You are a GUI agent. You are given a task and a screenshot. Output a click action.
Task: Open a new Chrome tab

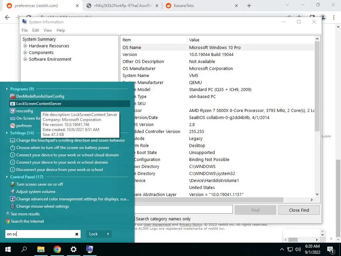tap(249, 6)
